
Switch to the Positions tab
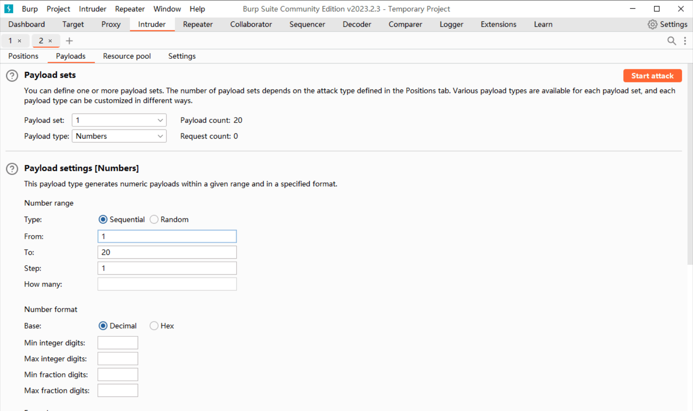tap(23, 56)
